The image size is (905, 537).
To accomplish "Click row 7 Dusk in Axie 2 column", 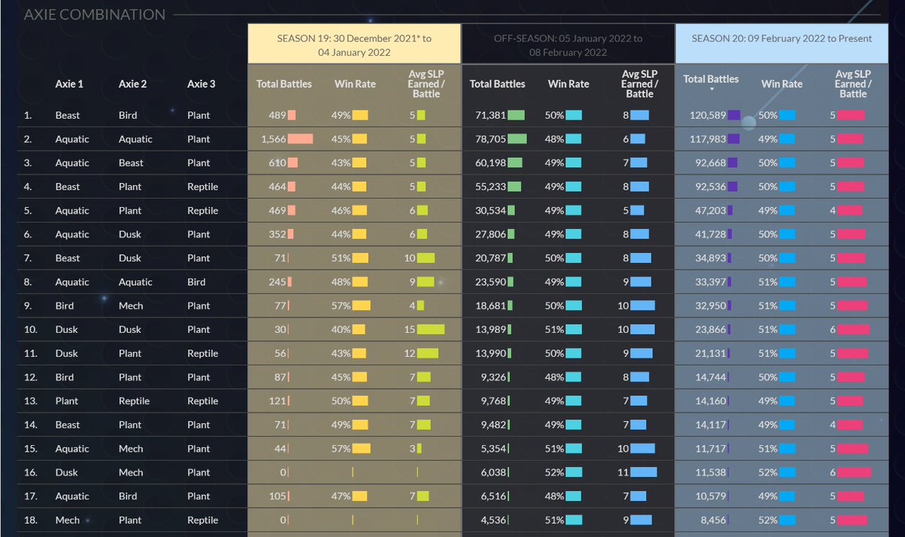I will pos(130,258).
